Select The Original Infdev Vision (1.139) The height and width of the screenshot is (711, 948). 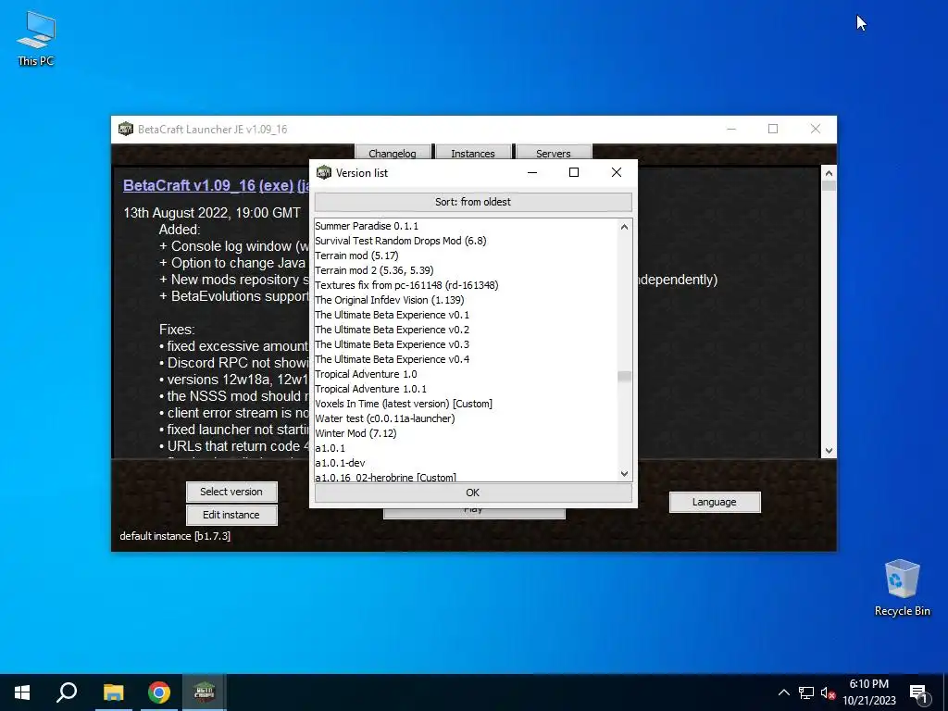coord(466,300)
